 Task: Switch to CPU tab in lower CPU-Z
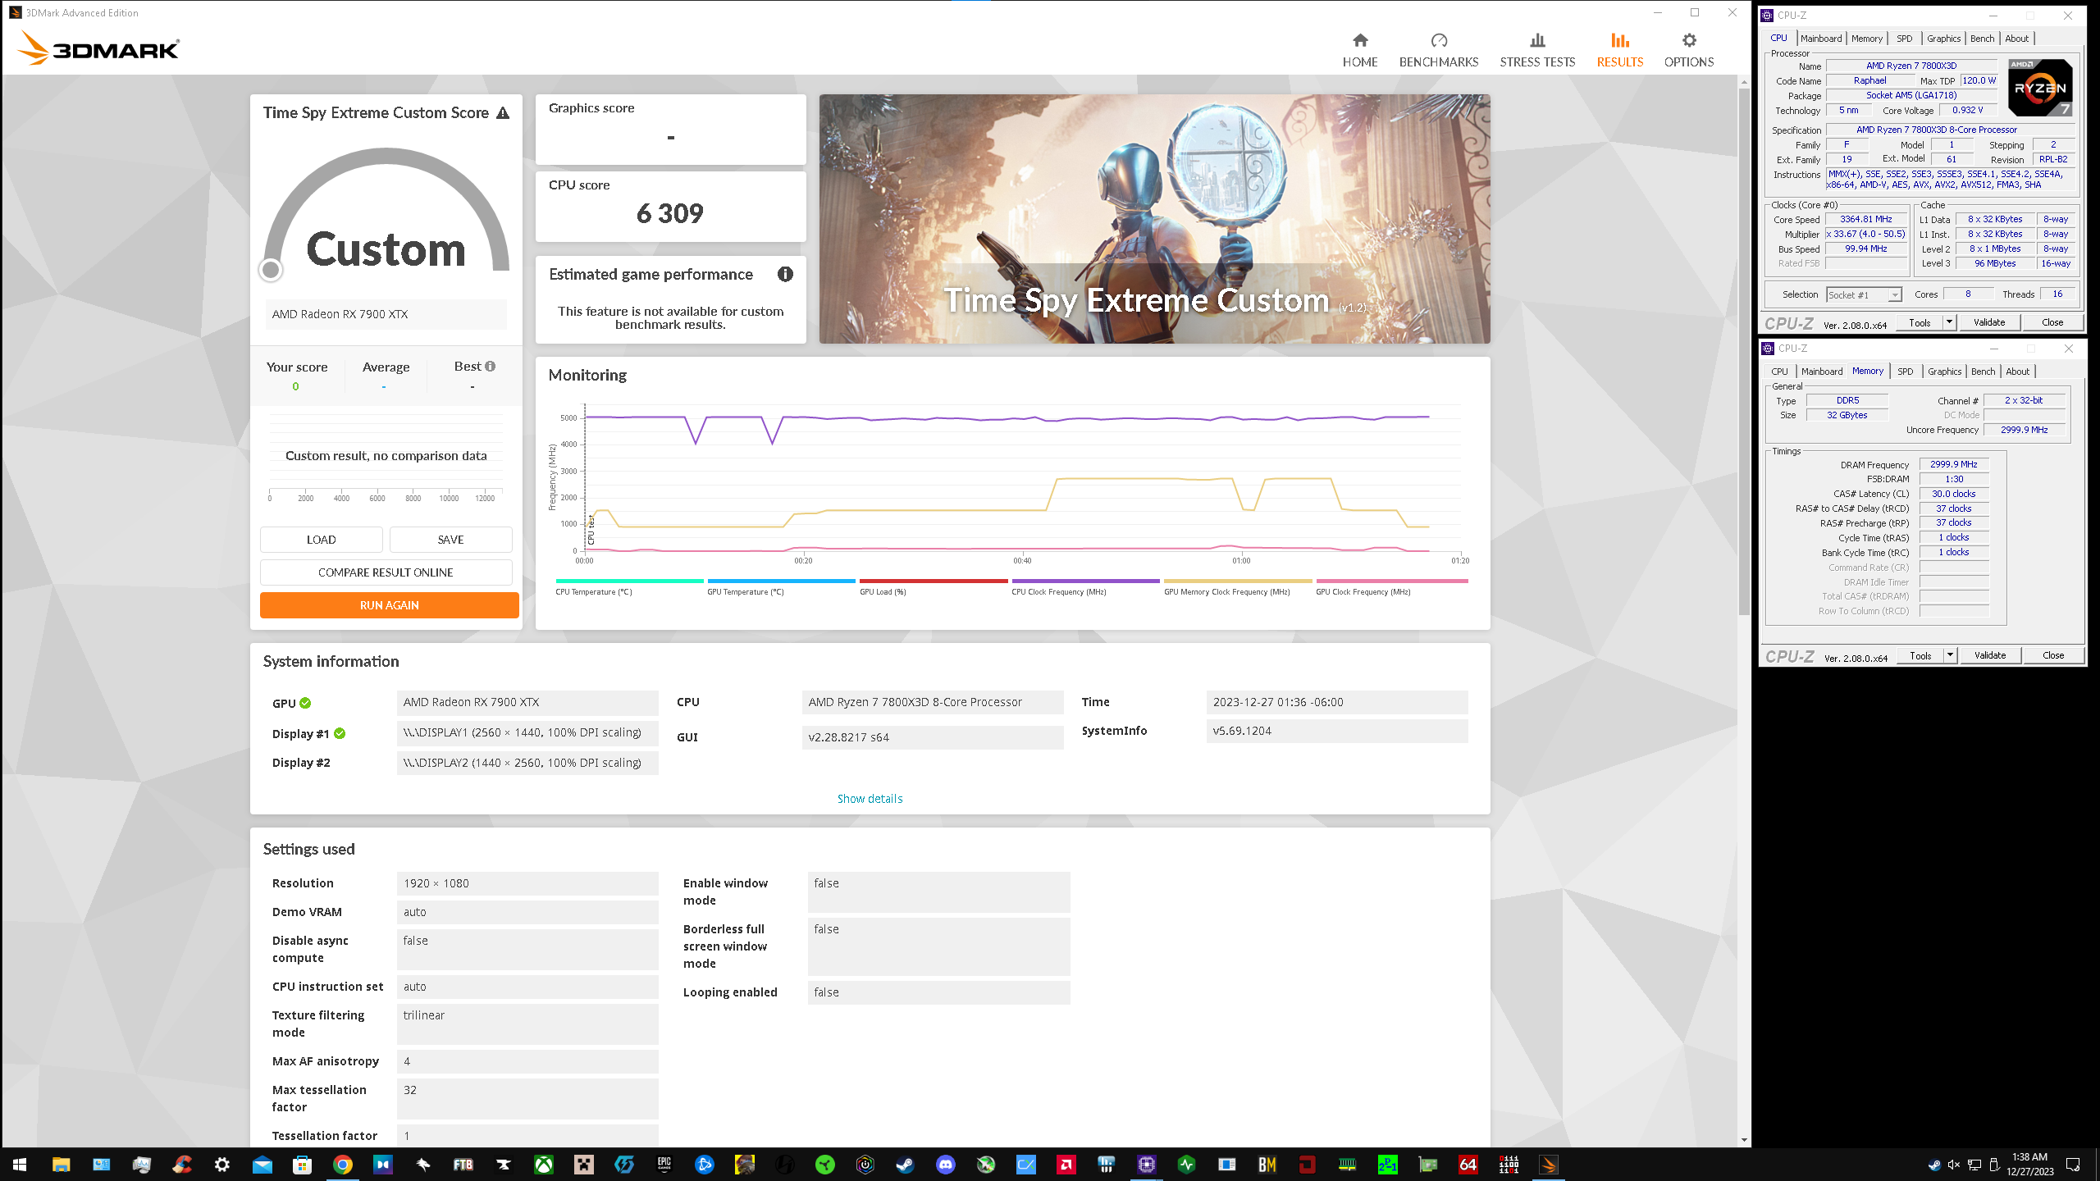[1779, 372]
